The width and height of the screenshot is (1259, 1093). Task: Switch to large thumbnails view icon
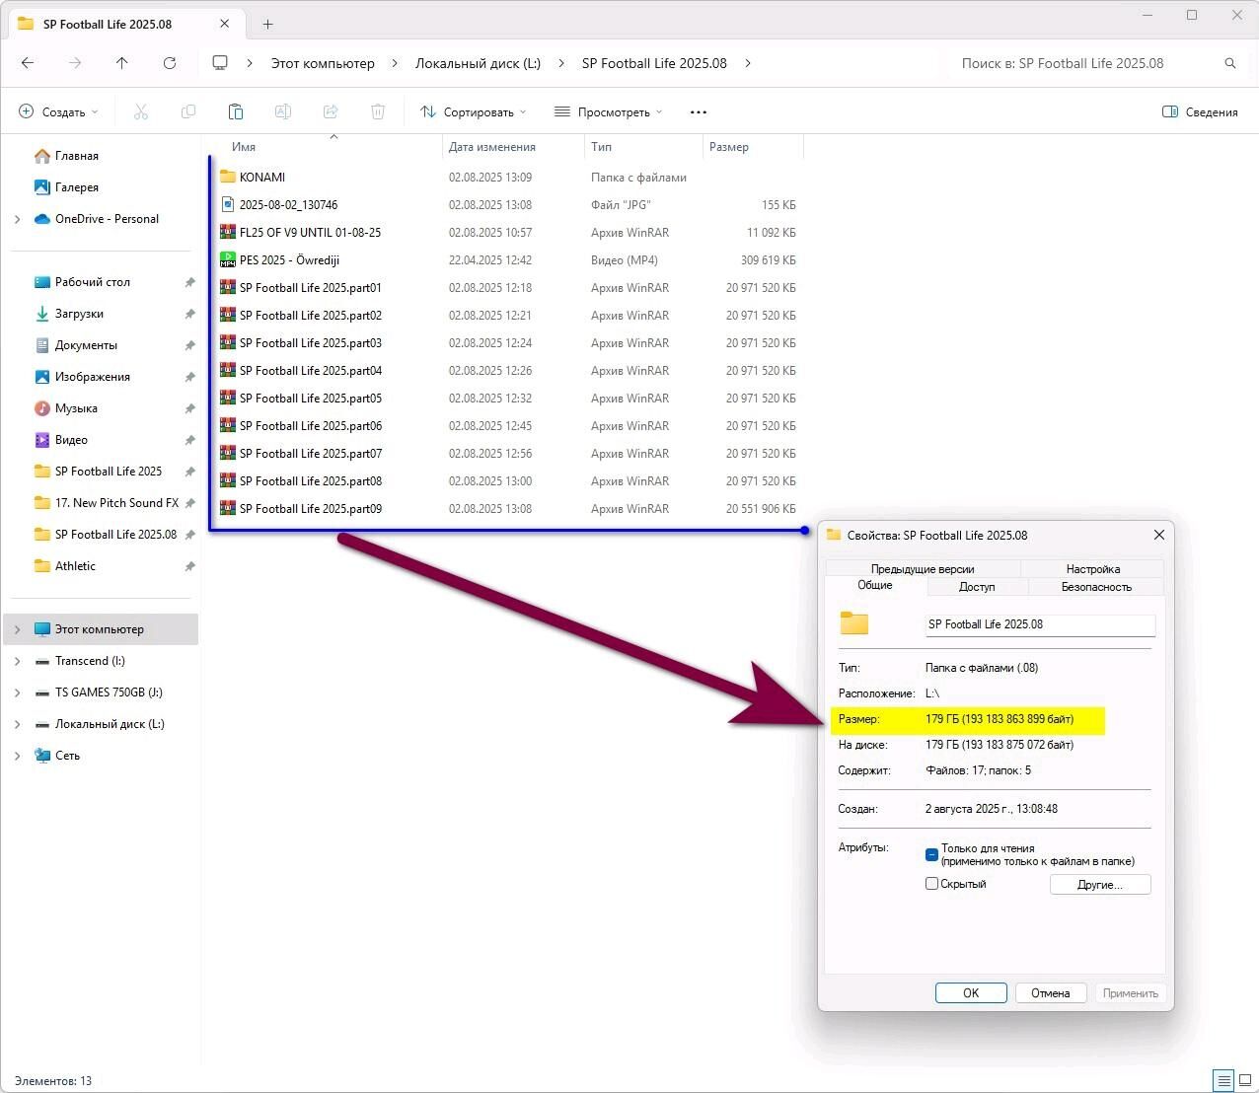(1245, 1081)
